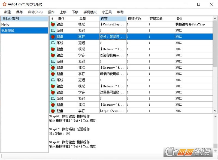Click the apple icon next to the https row

(53, 111)
